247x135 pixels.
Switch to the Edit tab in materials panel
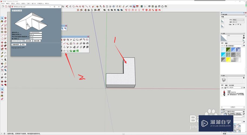226,43
